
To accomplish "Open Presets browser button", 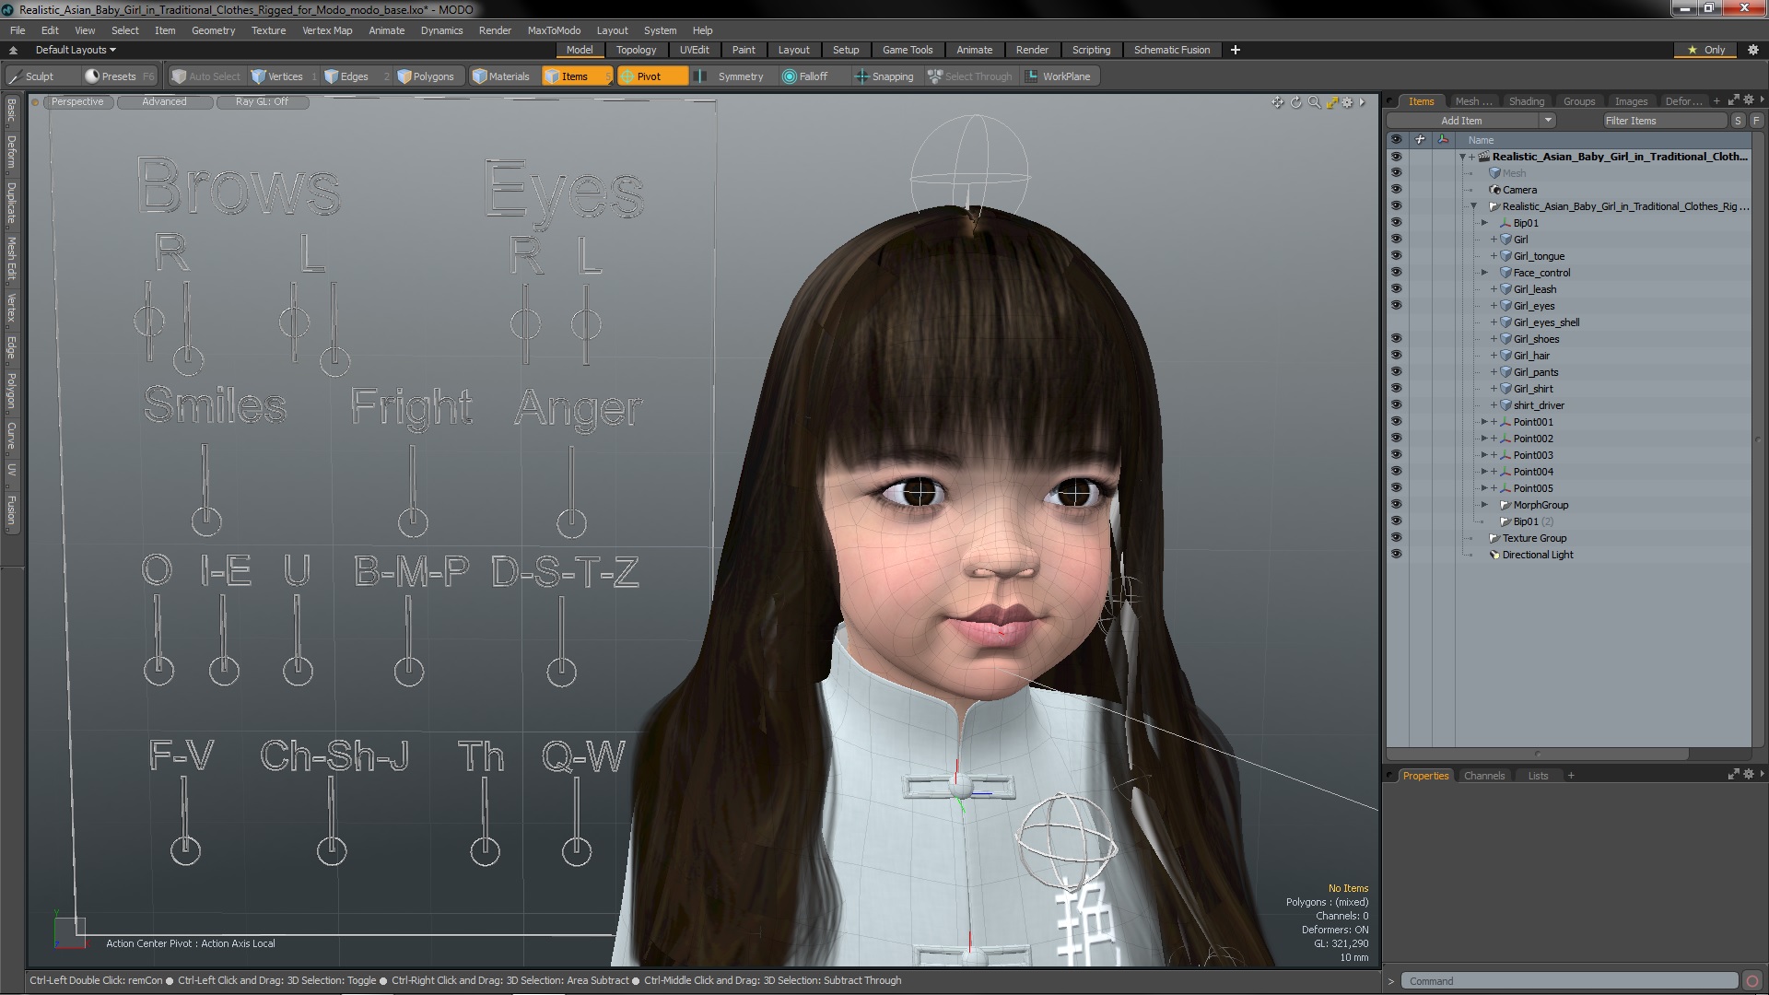I will click(x=119, y=76).
